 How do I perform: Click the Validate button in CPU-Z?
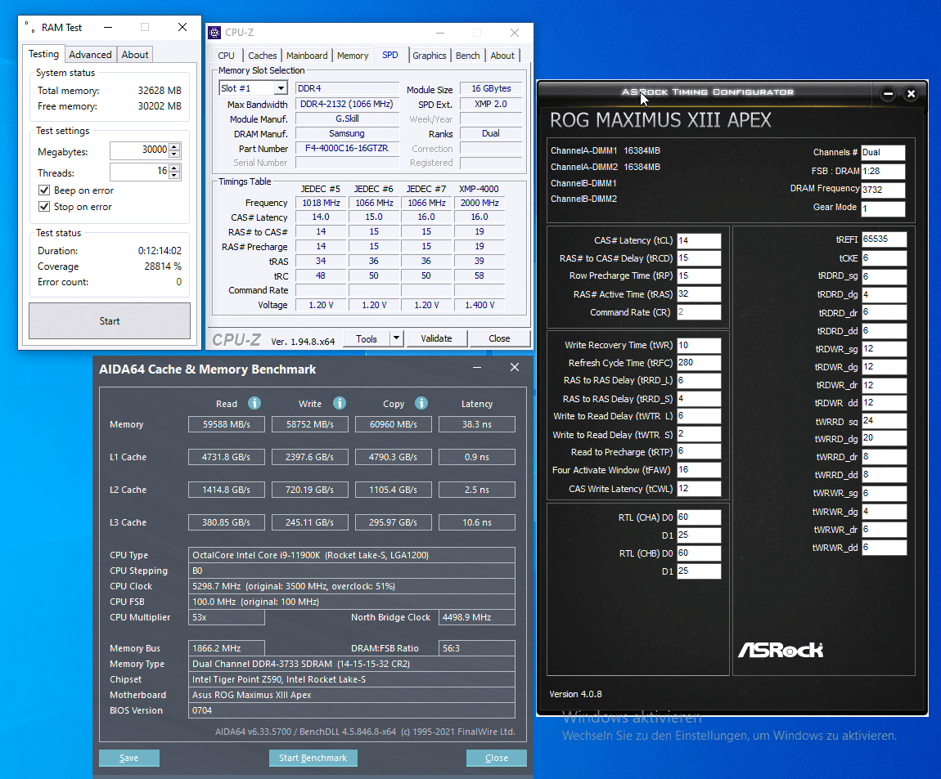tap(436, 338)
